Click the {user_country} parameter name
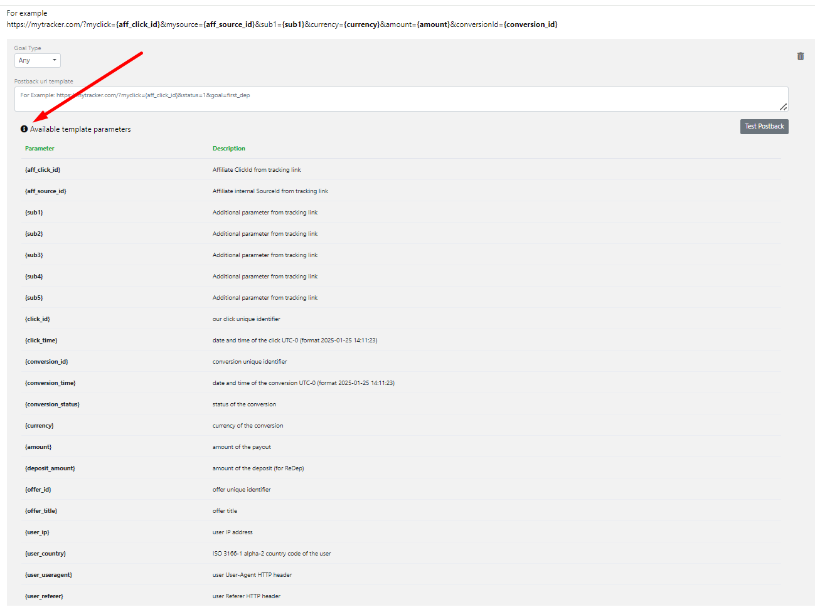The image size is (815, 612). pyautogui.click(x=46, y=554)
